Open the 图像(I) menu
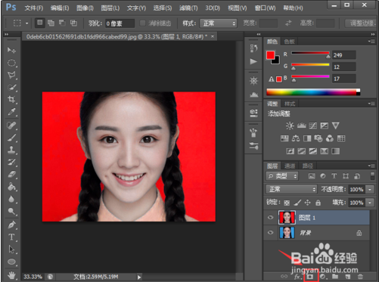The width and height of the screenshot is (379, 282). pyautogui.click(x=85, y=8)
